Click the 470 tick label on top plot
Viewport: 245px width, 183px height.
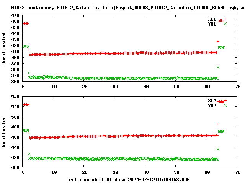point(15,15)
